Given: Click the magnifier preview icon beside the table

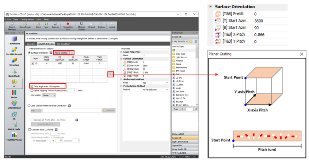Looking at the screenshot, I should coord(110,74).
